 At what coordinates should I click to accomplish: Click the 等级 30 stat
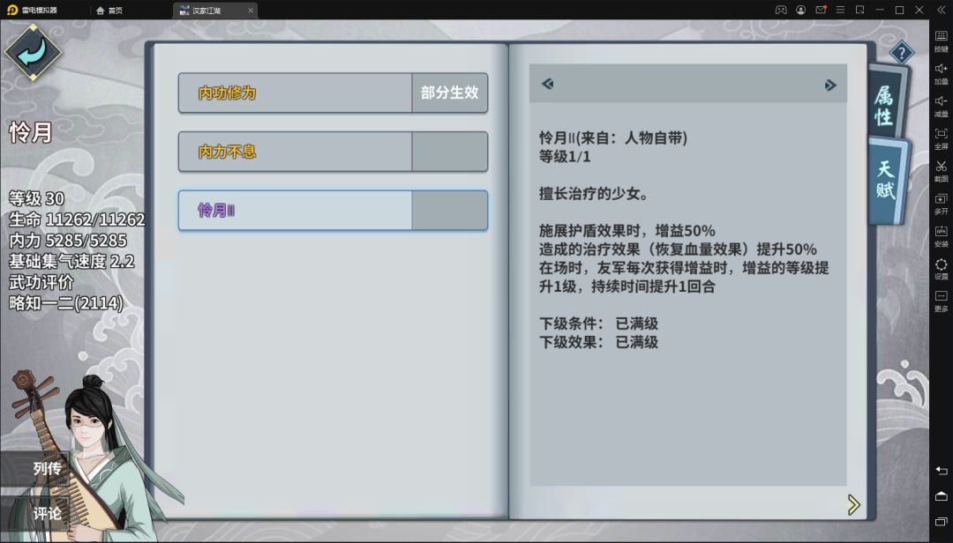36,198
